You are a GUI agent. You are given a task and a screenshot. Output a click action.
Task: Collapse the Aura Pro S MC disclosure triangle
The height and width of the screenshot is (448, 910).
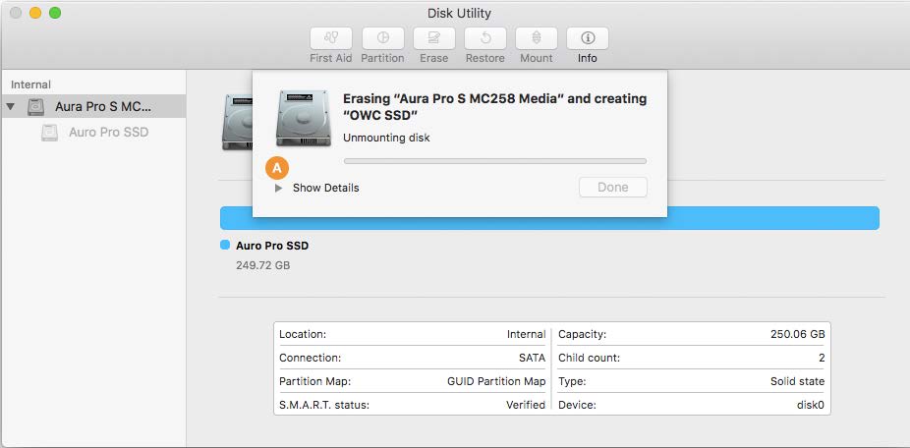pos(11,107)
